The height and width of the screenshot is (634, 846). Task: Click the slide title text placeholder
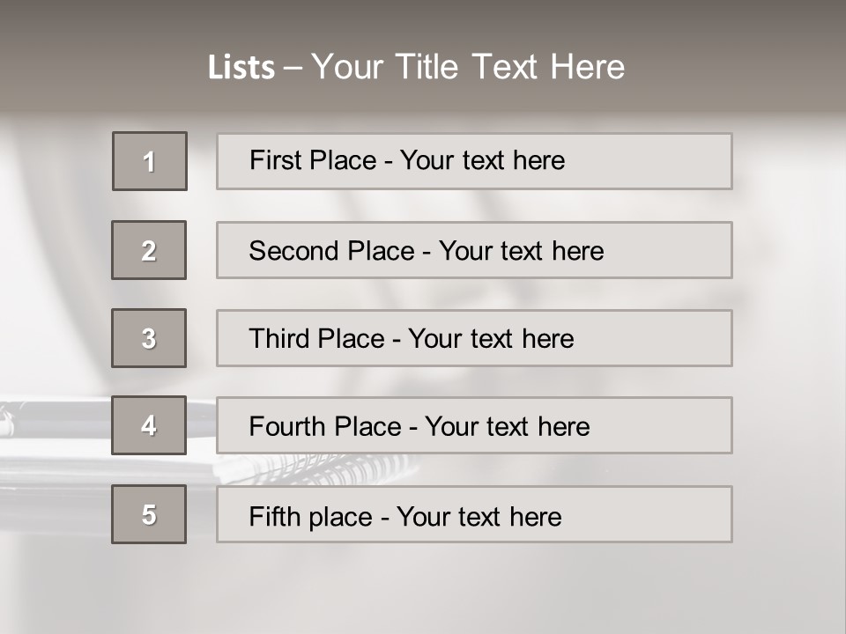coord(416,67)
